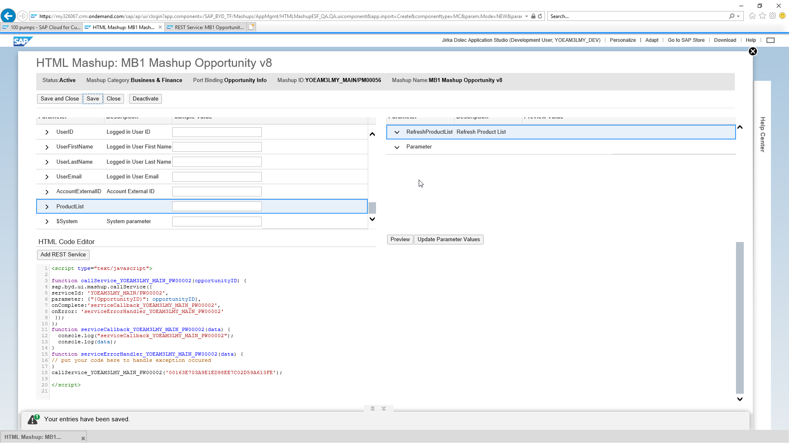Open the Personalize menu
Screen dimensions: 789x443
[x=623, y=40]
